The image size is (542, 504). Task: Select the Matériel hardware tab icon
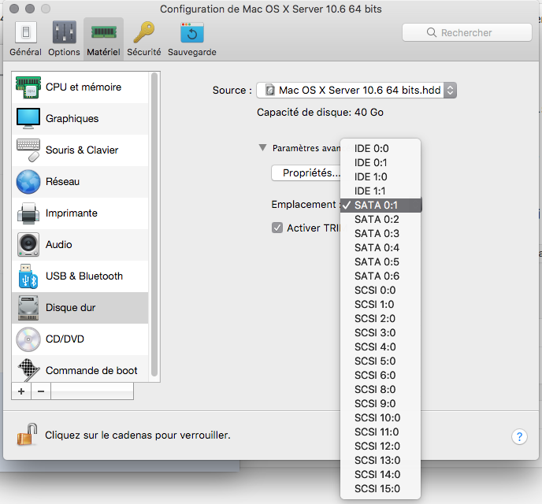pos(103,32)
